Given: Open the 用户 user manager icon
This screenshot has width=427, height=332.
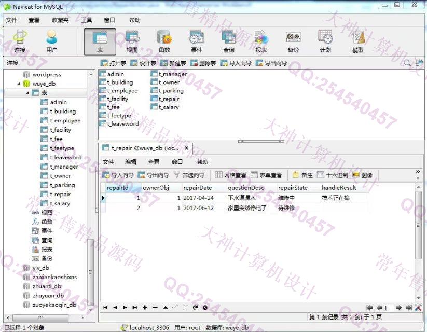Looking at the screenshot, I should [52, 41].
